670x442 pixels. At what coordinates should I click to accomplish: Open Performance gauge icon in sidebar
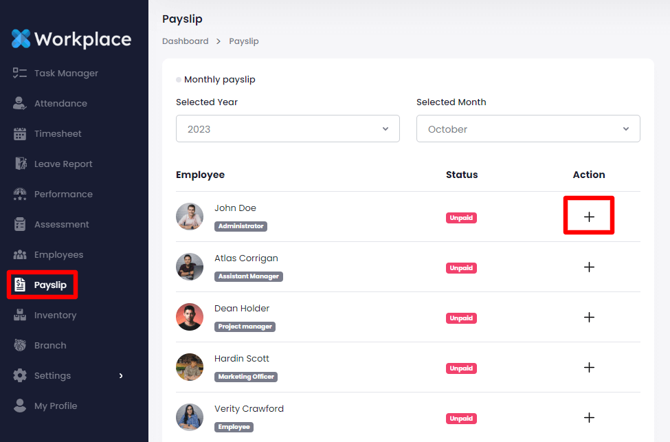click(20, 194)
